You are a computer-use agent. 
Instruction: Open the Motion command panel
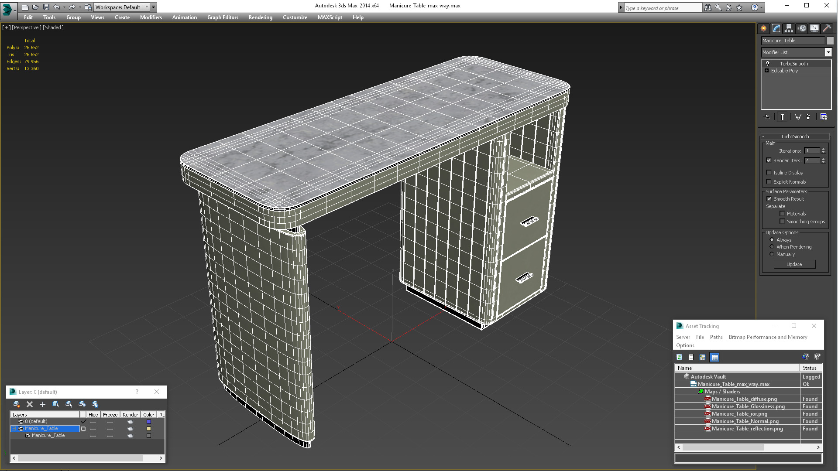click(802, 28)
